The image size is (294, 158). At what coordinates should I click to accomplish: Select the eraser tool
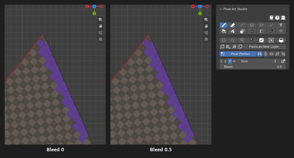[233, 25]
